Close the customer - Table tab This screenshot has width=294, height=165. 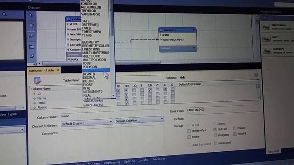58,70
